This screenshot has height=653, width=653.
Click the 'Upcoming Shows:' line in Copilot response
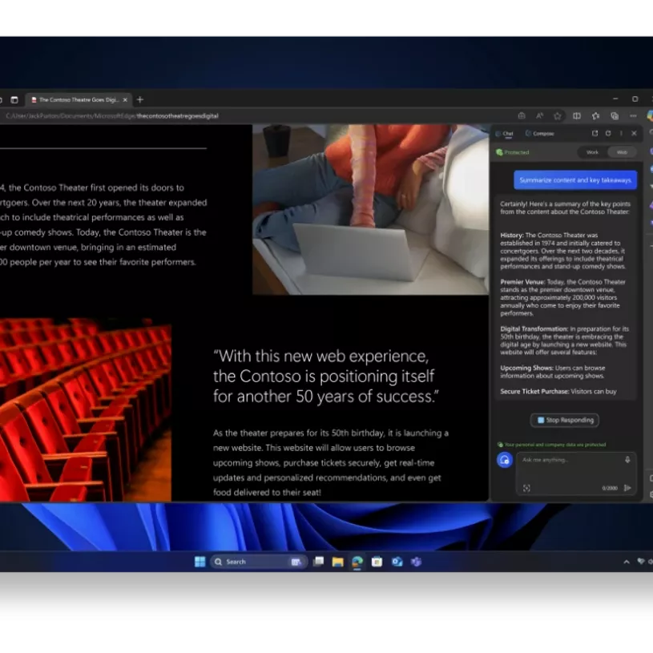(553, 372)
